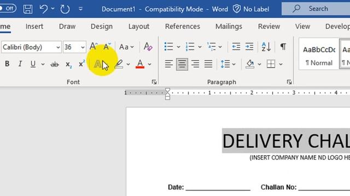Toggle Superscript formatting
This screenshot has width=350, height=196.
[81, 64]
